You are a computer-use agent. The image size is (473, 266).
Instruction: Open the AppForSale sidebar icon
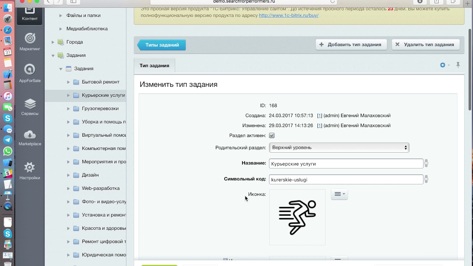[x=30, y=69]
